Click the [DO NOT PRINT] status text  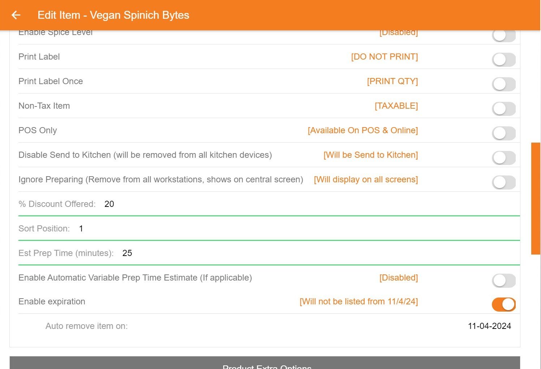384,57
